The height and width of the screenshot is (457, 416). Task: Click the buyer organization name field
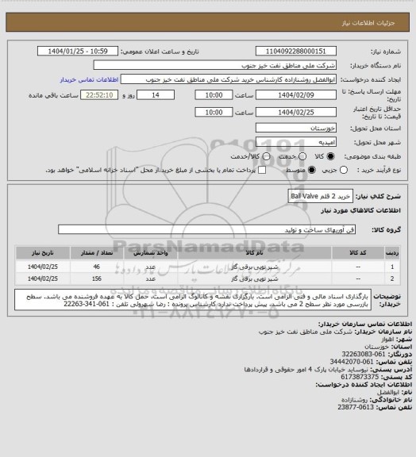pos(214,65)
